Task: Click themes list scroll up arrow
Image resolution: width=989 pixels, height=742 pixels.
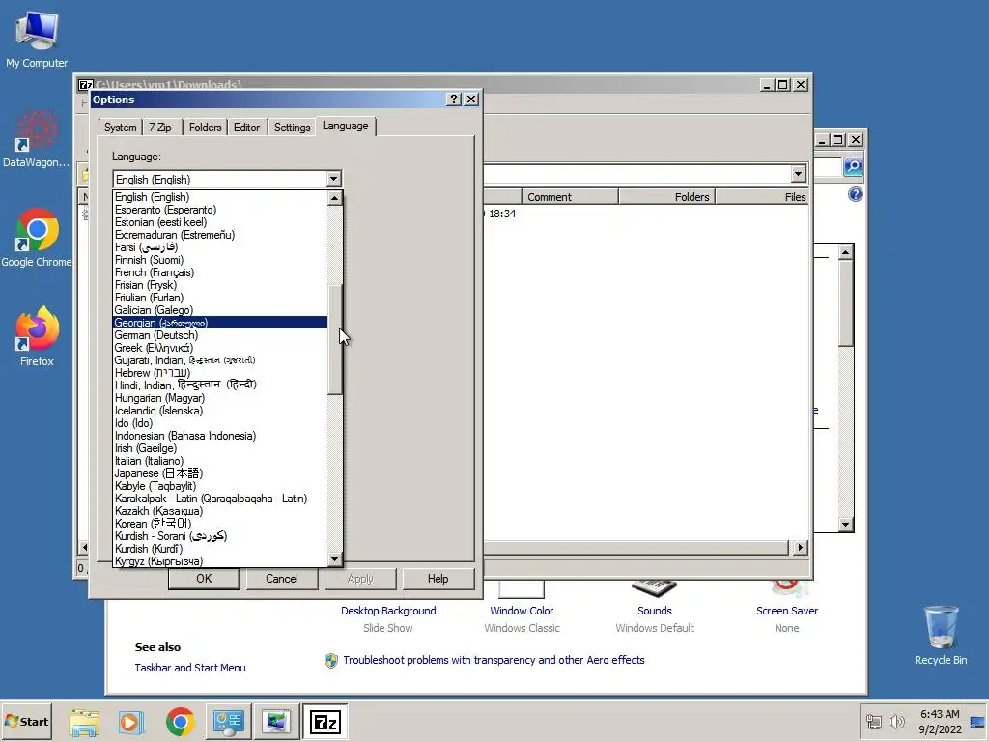Action: click(x=846, y=252)
